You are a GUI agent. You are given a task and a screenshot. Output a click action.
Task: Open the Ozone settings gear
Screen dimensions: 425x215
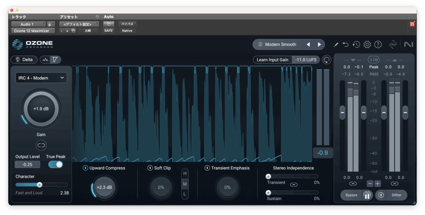click(x=367, y=44)
